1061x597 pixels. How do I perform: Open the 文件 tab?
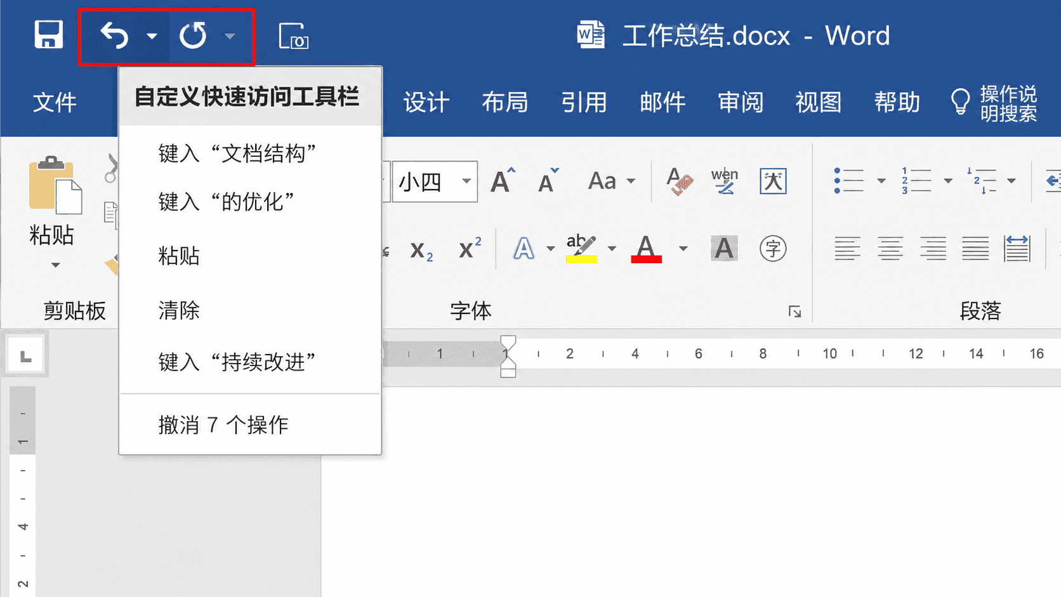55,102
